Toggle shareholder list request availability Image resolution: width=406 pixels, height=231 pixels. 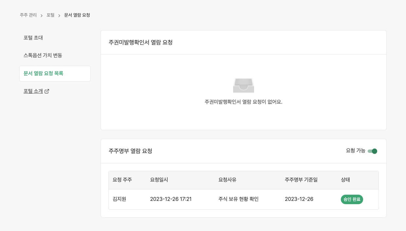point(372,151)
